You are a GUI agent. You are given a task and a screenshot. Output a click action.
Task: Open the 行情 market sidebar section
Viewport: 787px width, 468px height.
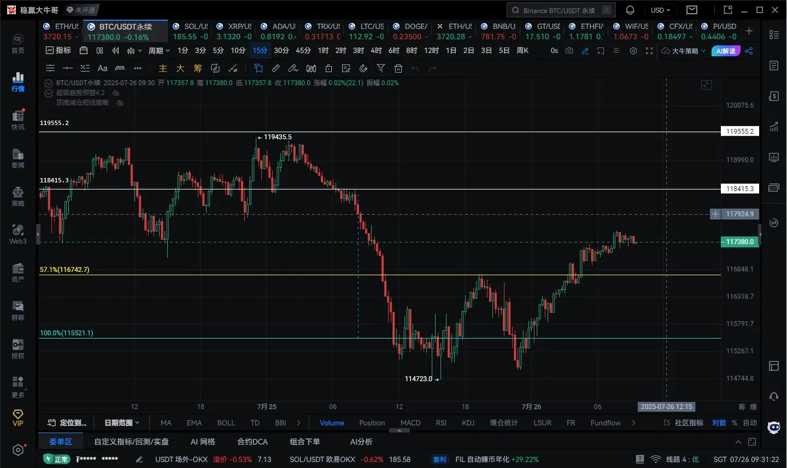18,82
